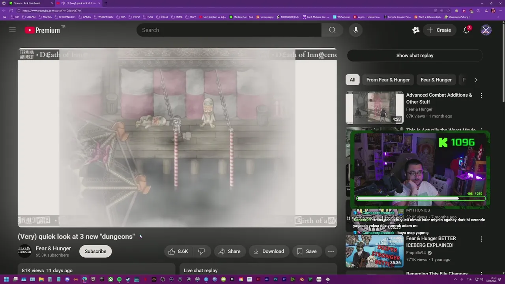The image size is (505, 284).
Task: Click the browser back arrow
Action: coord(4,11)
